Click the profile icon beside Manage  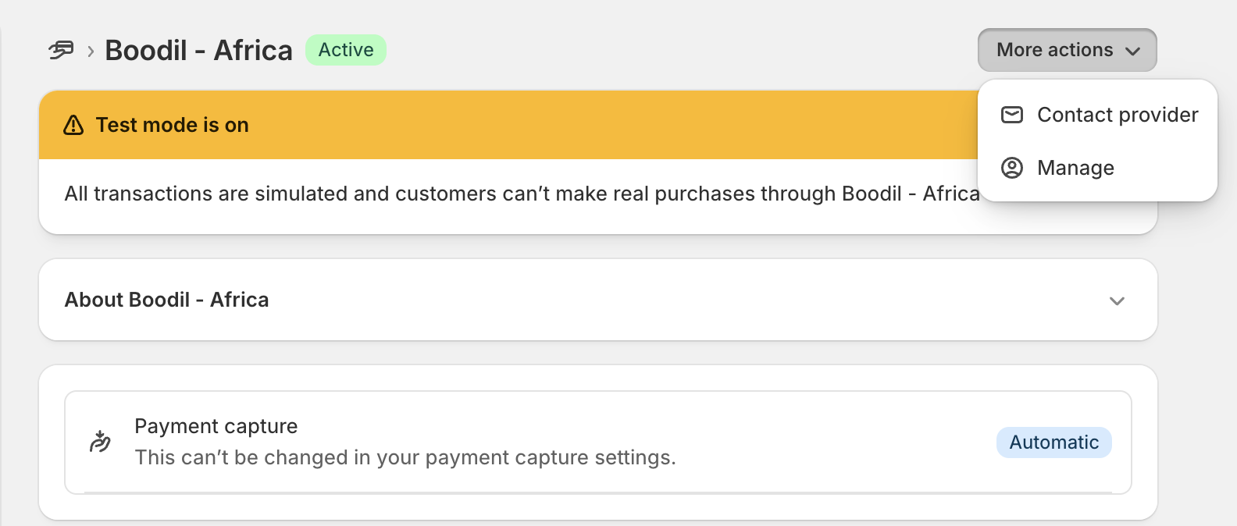(x=1012, y=168)
